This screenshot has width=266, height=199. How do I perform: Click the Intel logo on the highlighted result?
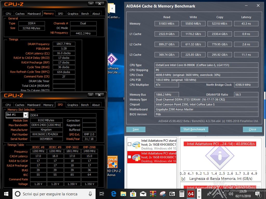tap(136, 157)
